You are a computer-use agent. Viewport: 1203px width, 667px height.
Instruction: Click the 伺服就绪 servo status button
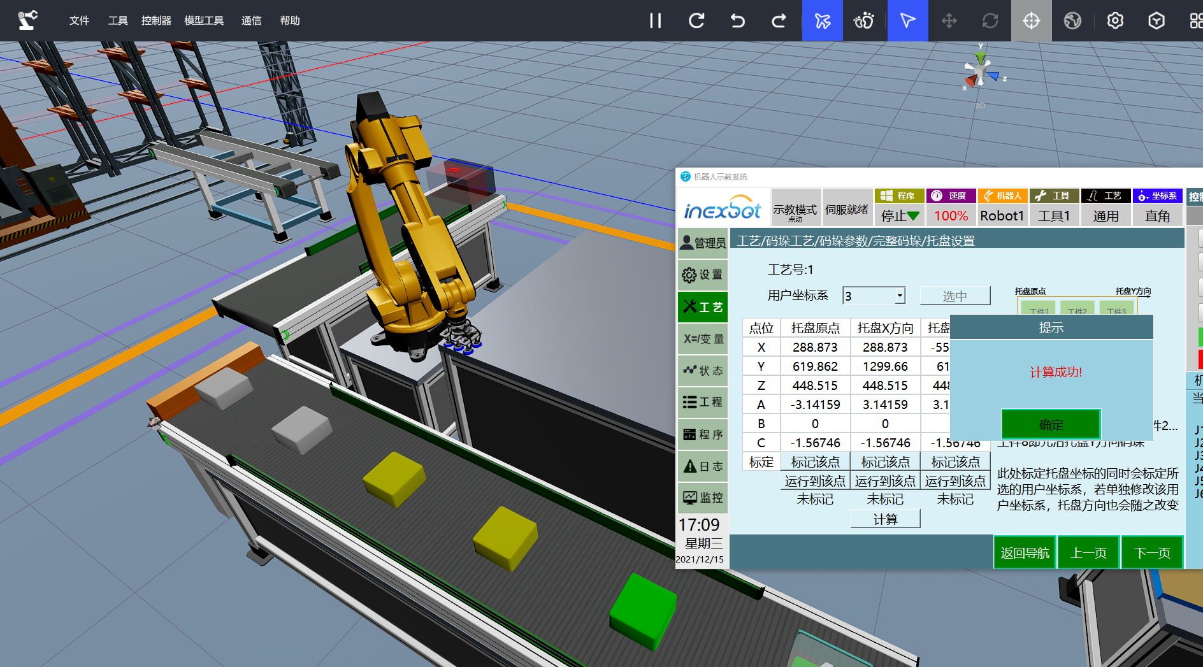click(x=847, y=208)
